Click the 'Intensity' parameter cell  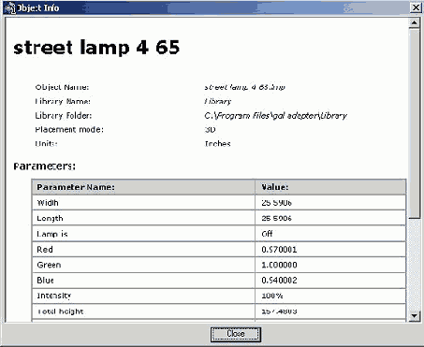pos(143,296)
